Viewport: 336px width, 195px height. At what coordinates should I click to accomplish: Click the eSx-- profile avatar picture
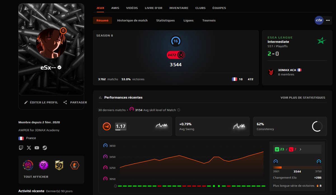(x=51, y=43)
